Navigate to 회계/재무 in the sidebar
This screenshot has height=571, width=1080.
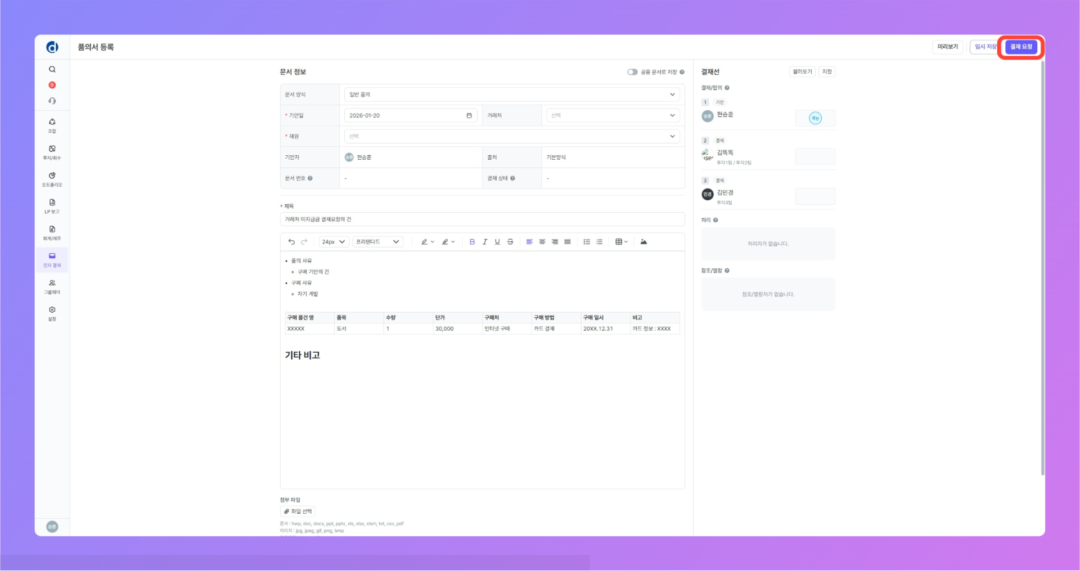click(x=52, y=233)
